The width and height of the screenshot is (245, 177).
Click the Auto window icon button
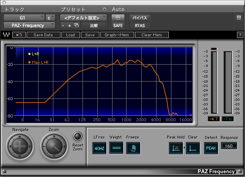tap(118, 18)
